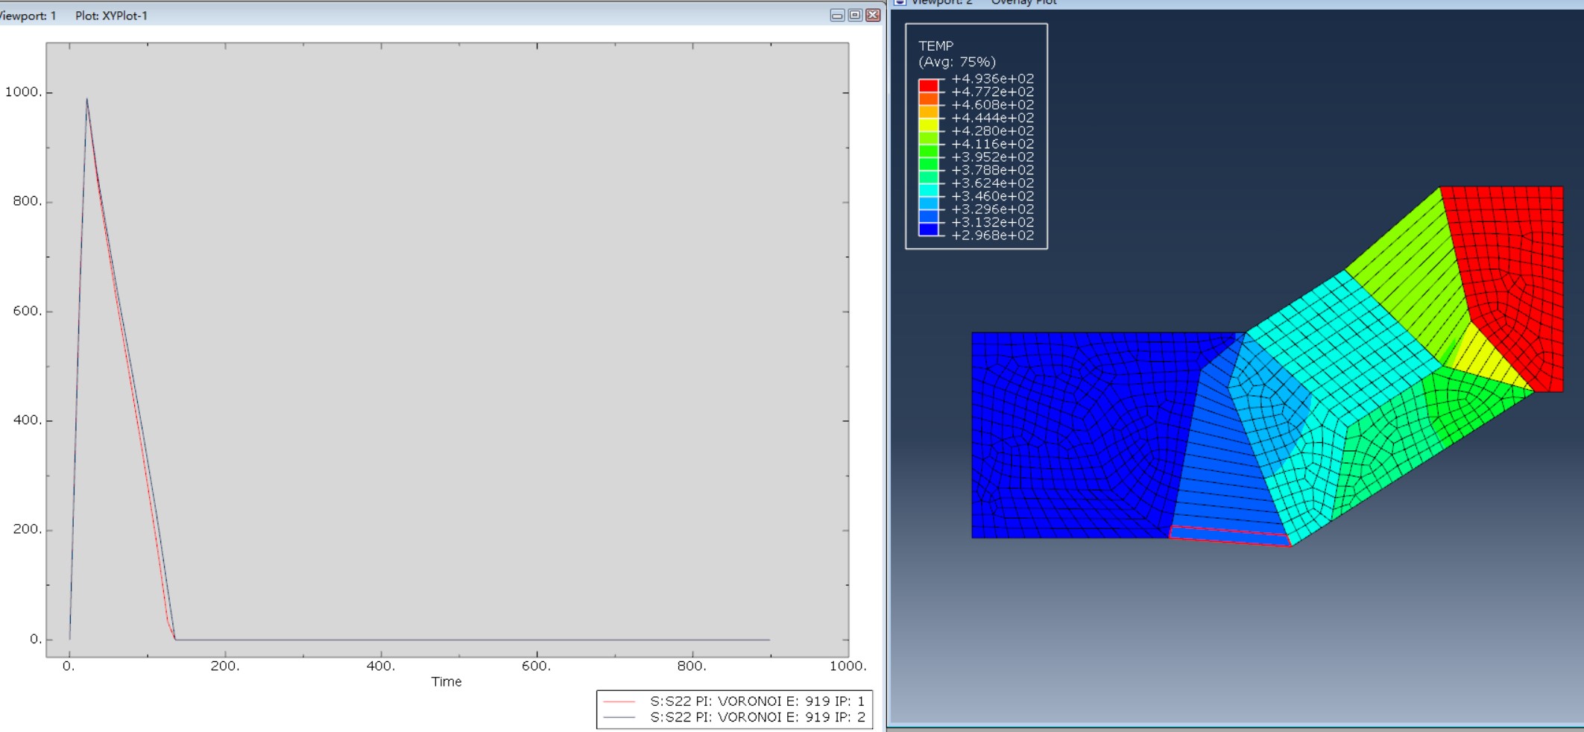Image resolution: width=1584 pixels, height=732 pixels.
Task: Select the Viewport 1 title bar
Action: click(x=447, y=16)
